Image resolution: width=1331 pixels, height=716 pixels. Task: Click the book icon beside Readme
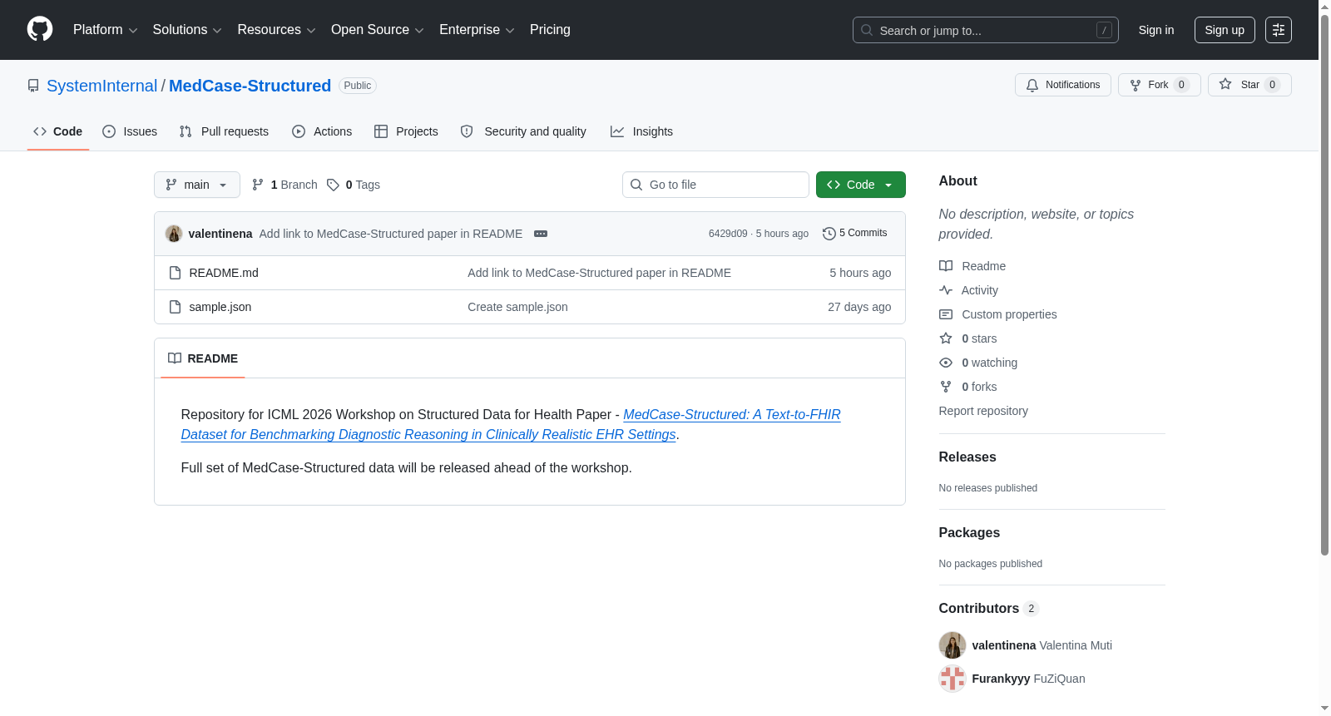click(x=946, y=266)
